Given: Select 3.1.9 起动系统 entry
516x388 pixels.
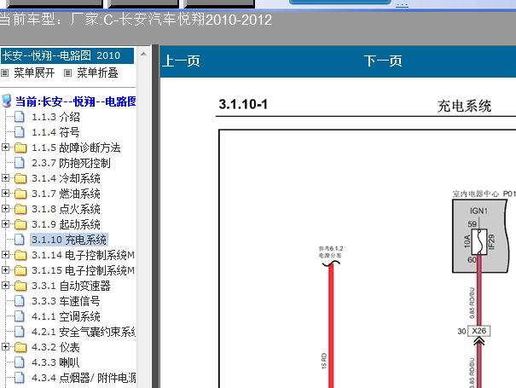Looking at the screenshot, I should point(66,224).
